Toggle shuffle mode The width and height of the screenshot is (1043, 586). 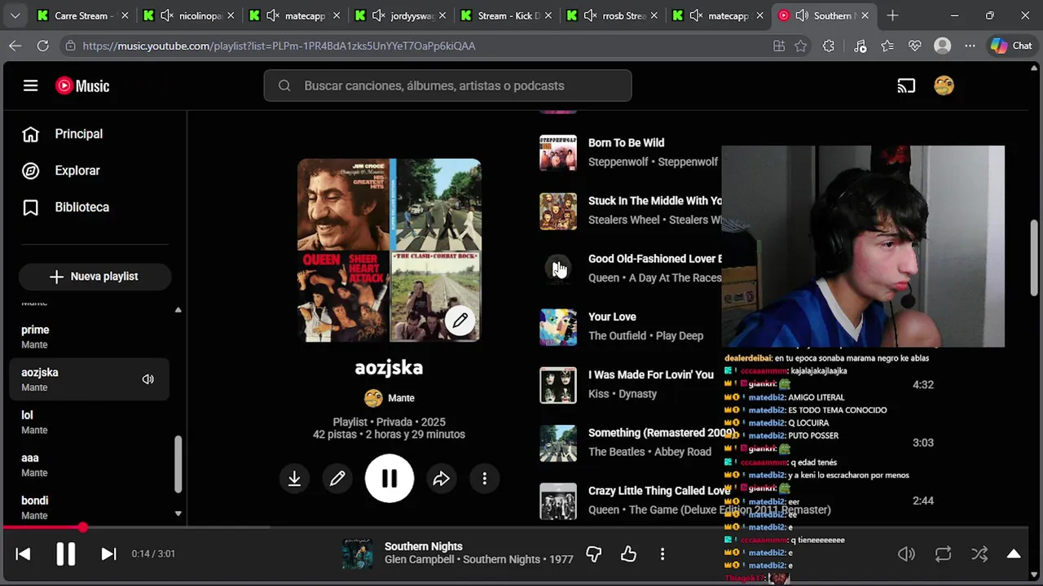point(979,554)
